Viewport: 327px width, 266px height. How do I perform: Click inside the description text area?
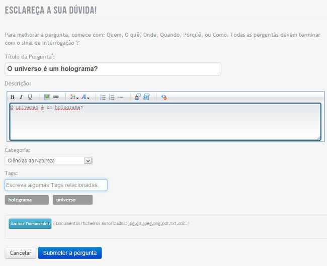[x=165, y=122]
